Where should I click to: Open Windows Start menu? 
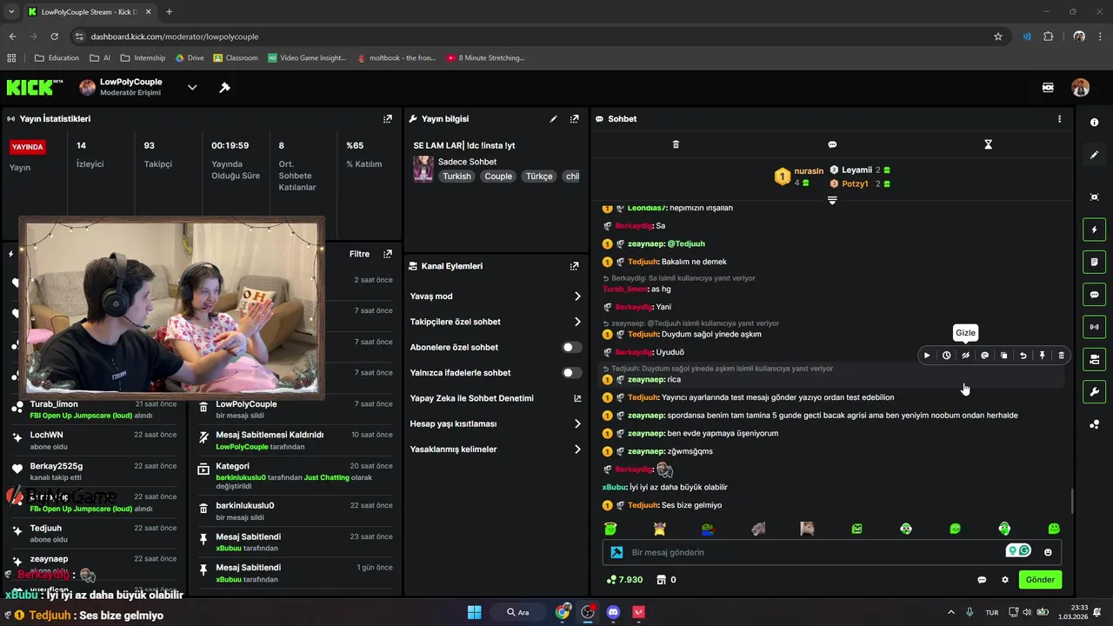[x=475, y=612]
